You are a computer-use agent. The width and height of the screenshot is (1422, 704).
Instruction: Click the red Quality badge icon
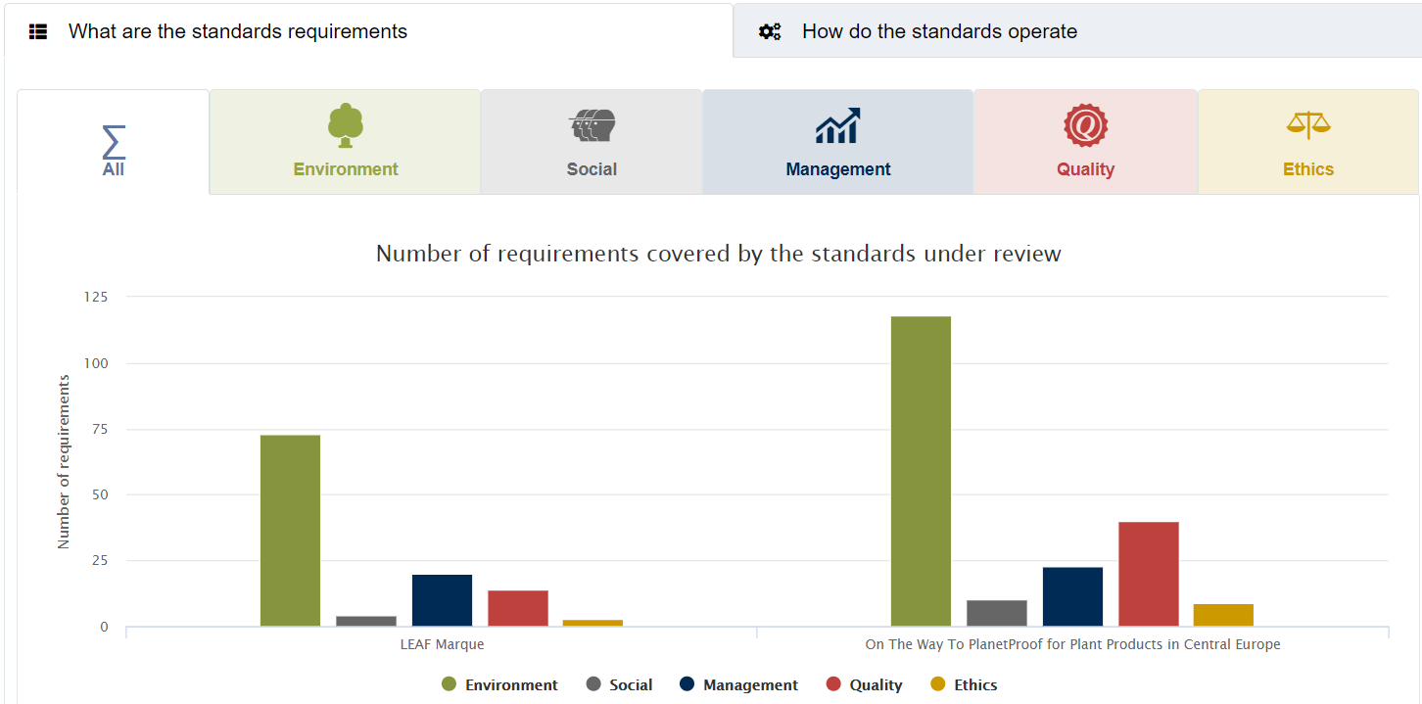(x=1085, y=126)
